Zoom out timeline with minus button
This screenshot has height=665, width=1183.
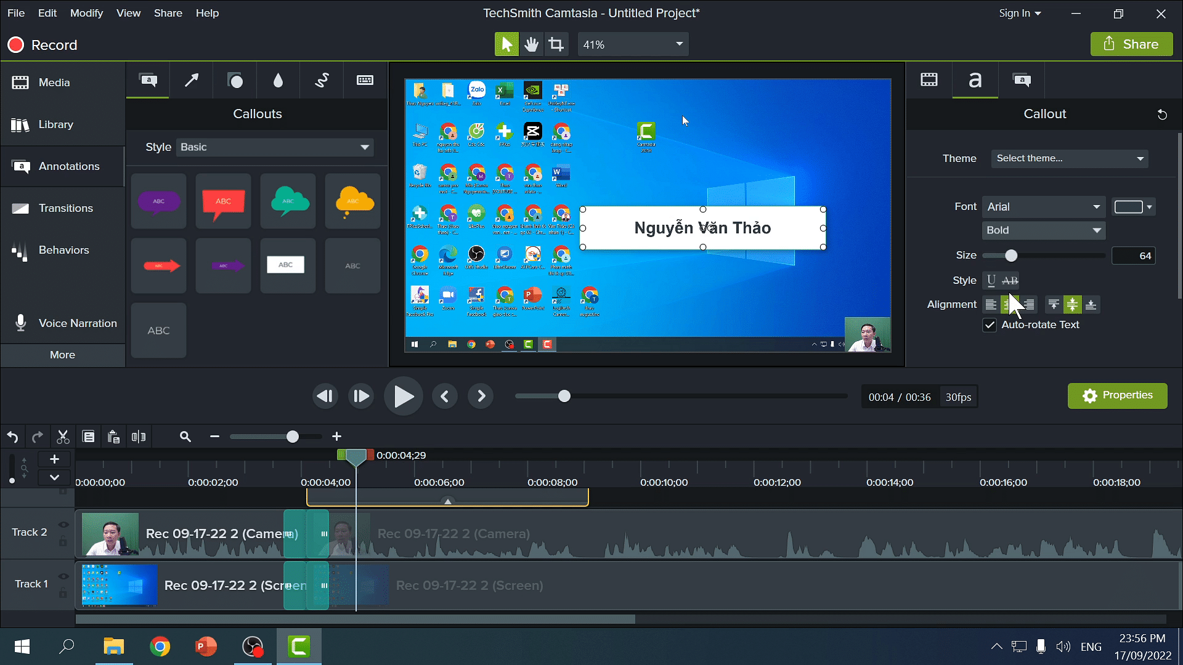point(214,437)
